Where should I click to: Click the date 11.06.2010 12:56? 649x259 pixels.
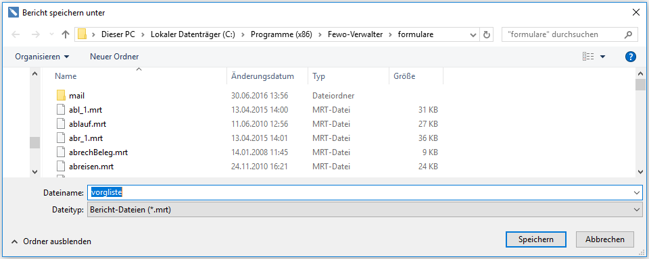(260, 124)
